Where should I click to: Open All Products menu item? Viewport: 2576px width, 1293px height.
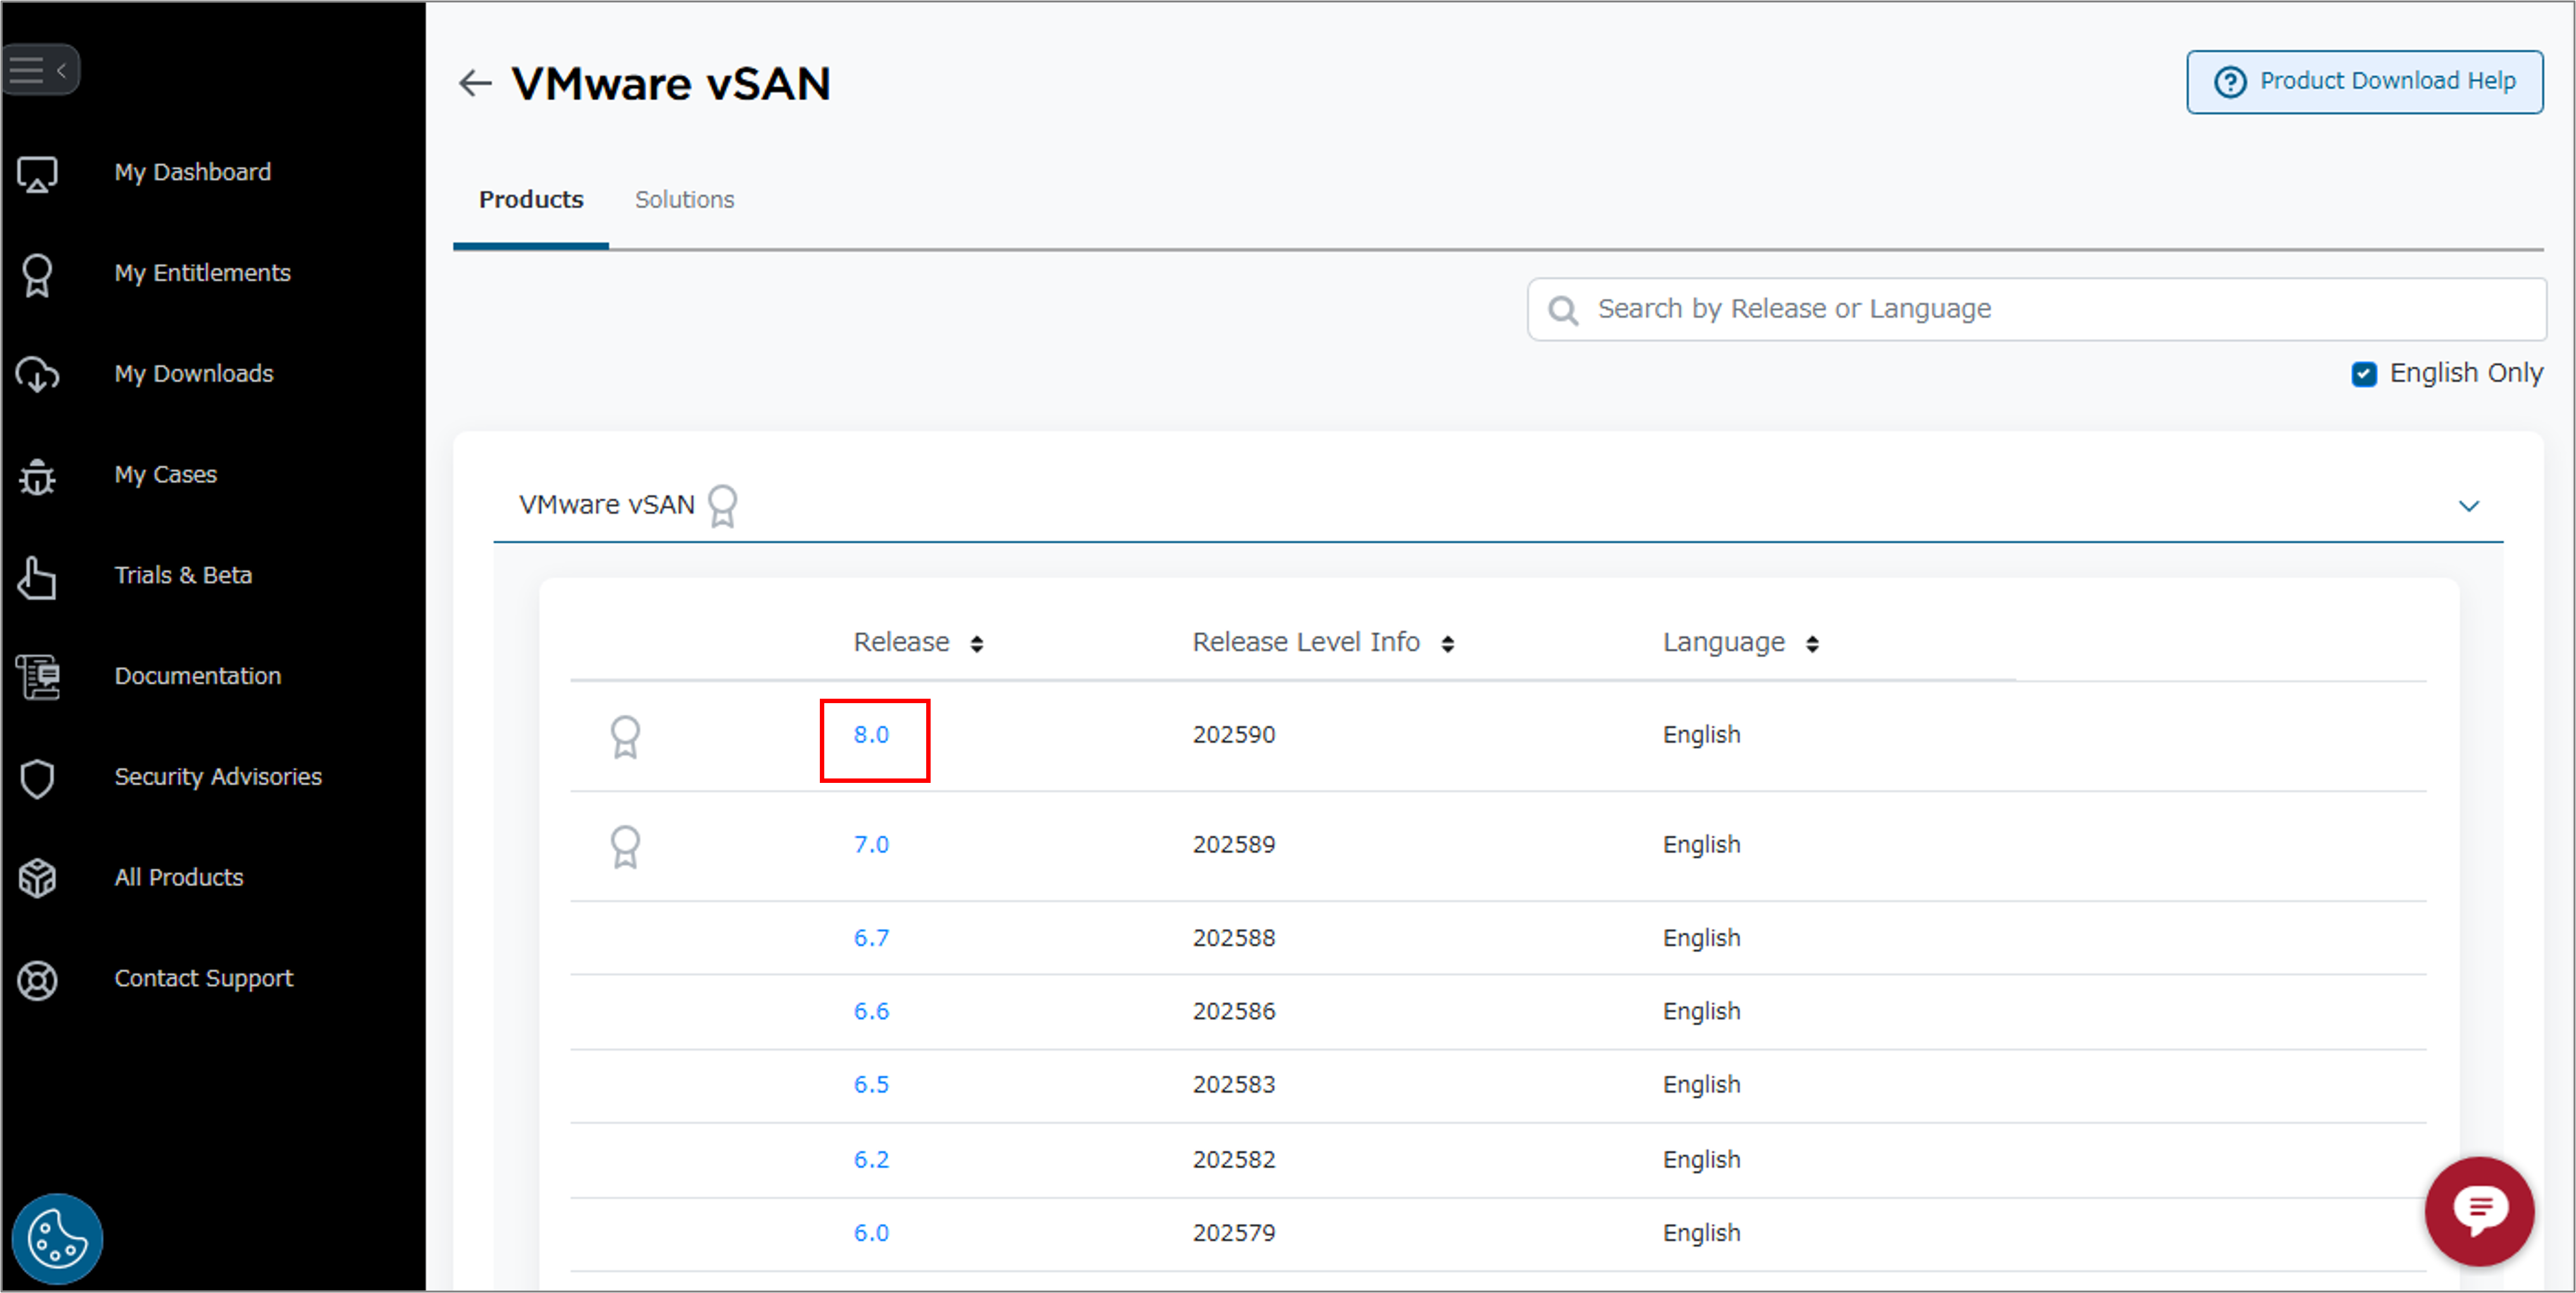click(179, 877)
